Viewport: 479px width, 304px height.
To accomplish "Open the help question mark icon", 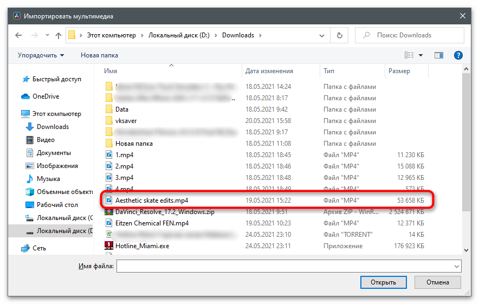I will 458,55.
